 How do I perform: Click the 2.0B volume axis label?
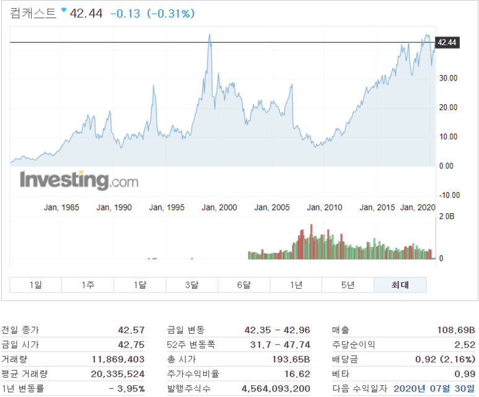tap(447, 217)
